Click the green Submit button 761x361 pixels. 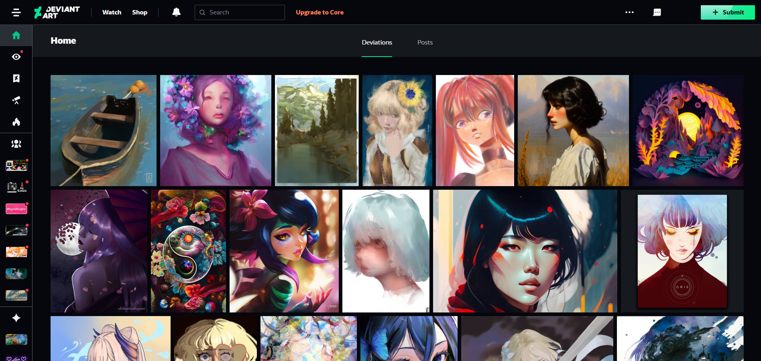coord(728,12)
